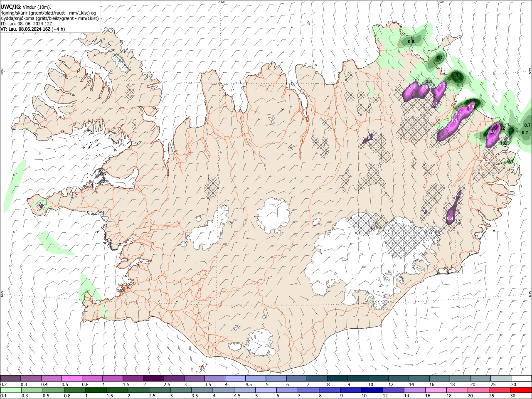Click the dark mauve swatch starting at 0.2
The height and width of the screenshot is (399, 532).
point(10,378)
